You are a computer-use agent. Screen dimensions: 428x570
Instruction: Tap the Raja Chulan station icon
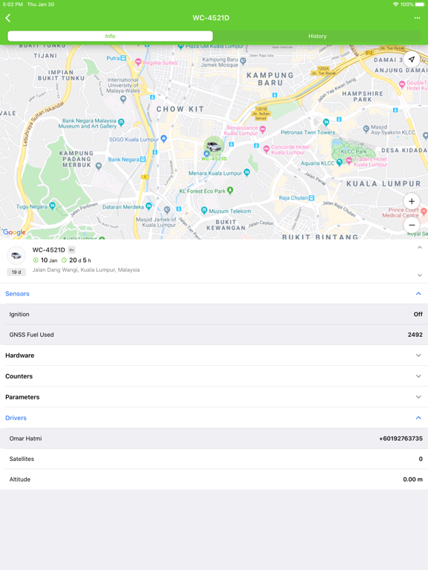tap(311, 197)
